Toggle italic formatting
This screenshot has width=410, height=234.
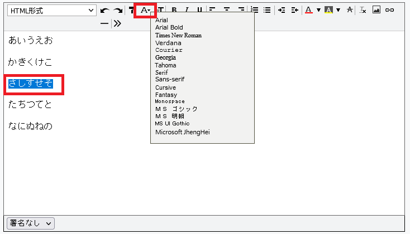[187, 10]
